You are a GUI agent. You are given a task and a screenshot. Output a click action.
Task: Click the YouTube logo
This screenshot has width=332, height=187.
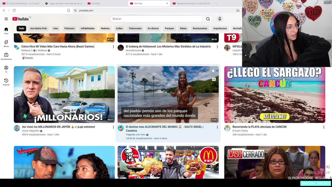click(x=20, y=19)
